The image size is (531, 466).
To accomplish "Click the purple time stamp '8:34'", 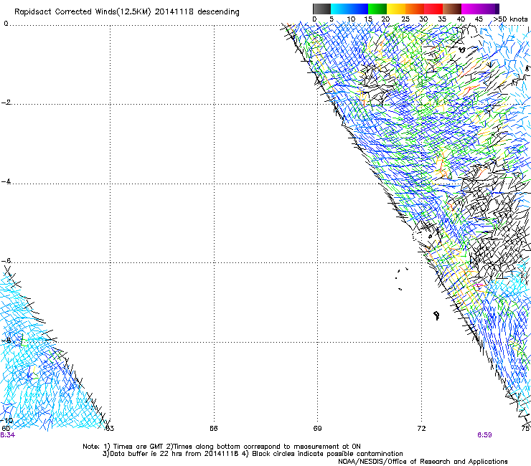I will pyautogui.click(x=7, y=435).
